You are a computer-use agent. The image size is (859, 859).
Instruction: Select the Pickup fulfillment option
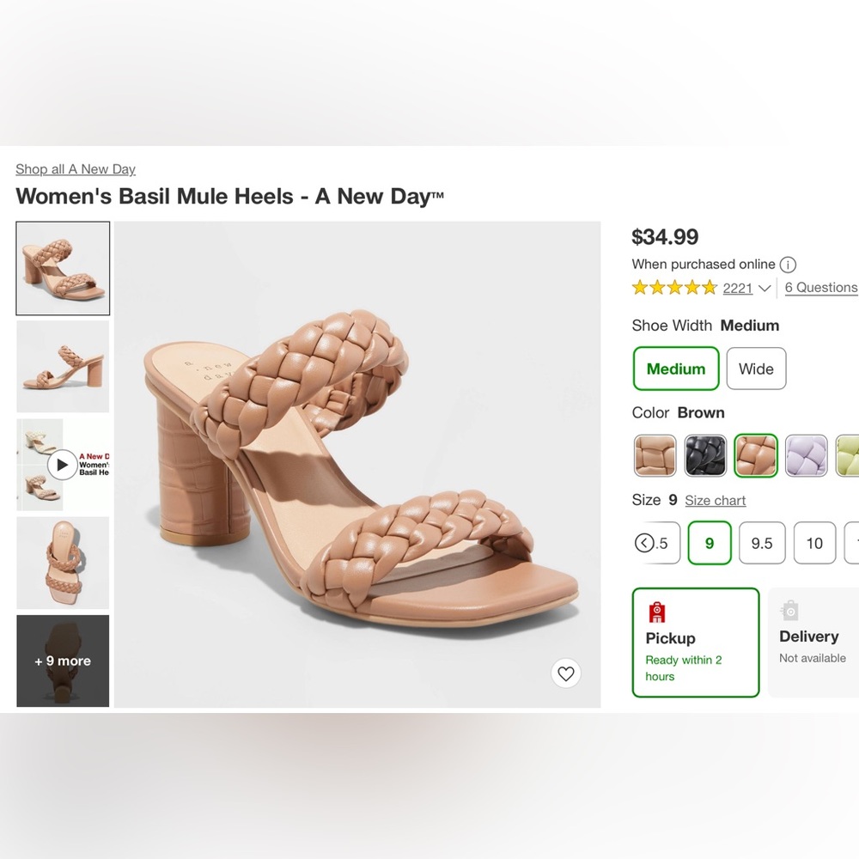coord(696,643)
